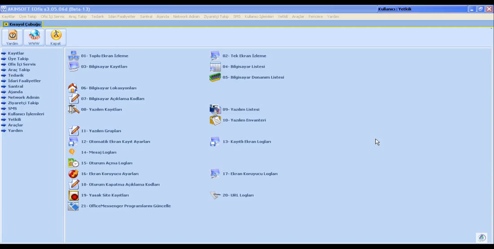The image size is (494, 249).
Task: Select Yetkili in the left sidebar
Action: pyautogui.click(x=14, y=120)
